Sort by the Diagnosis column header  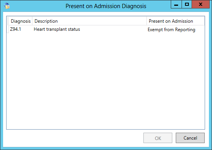point(20,21)
